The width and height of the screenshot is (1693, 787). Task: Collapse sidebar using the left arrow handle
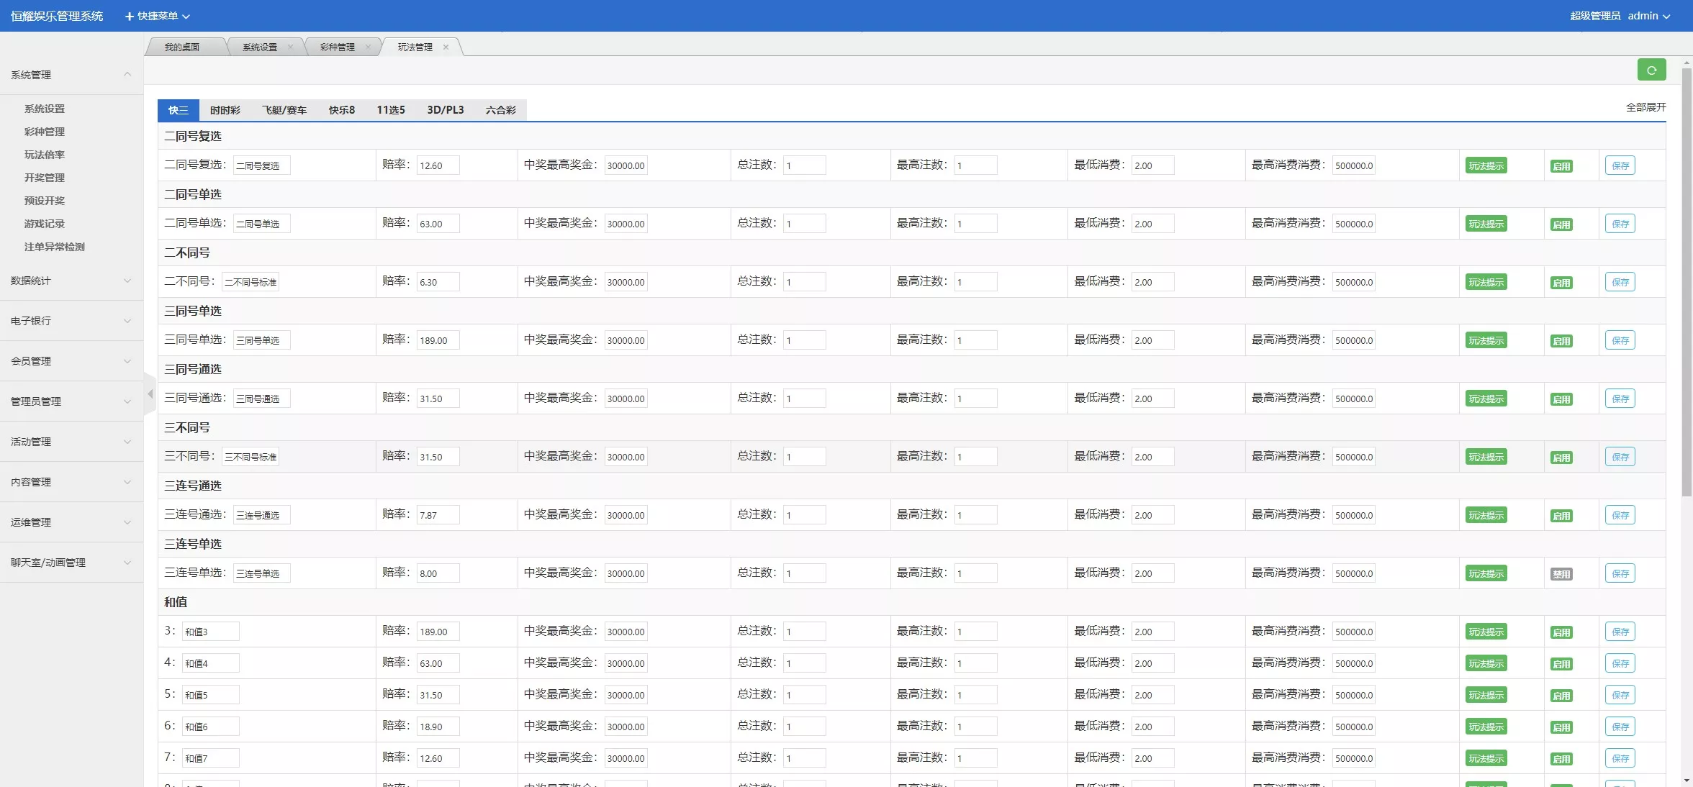pyautogui.click(x=150, y=393)
